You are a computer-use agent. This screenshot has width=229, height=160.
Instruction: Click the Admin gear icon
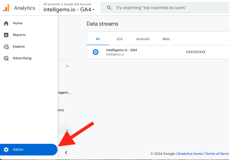tap(6, 150)
